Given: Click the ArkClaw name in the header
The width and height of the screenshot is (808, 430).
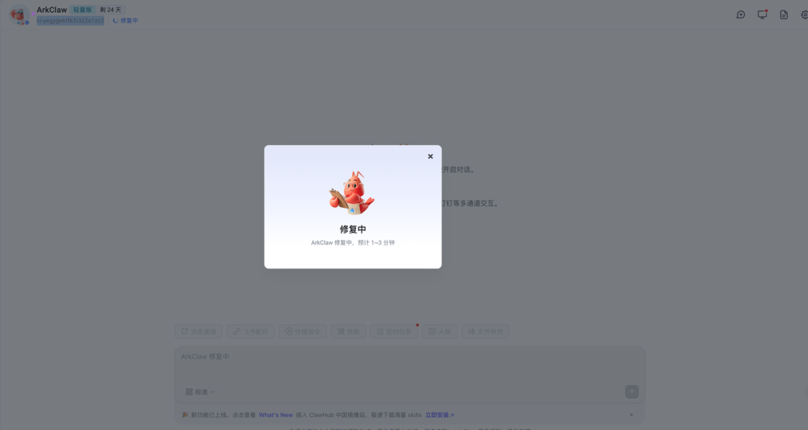Looking at the screenshot, I should 52,10.
